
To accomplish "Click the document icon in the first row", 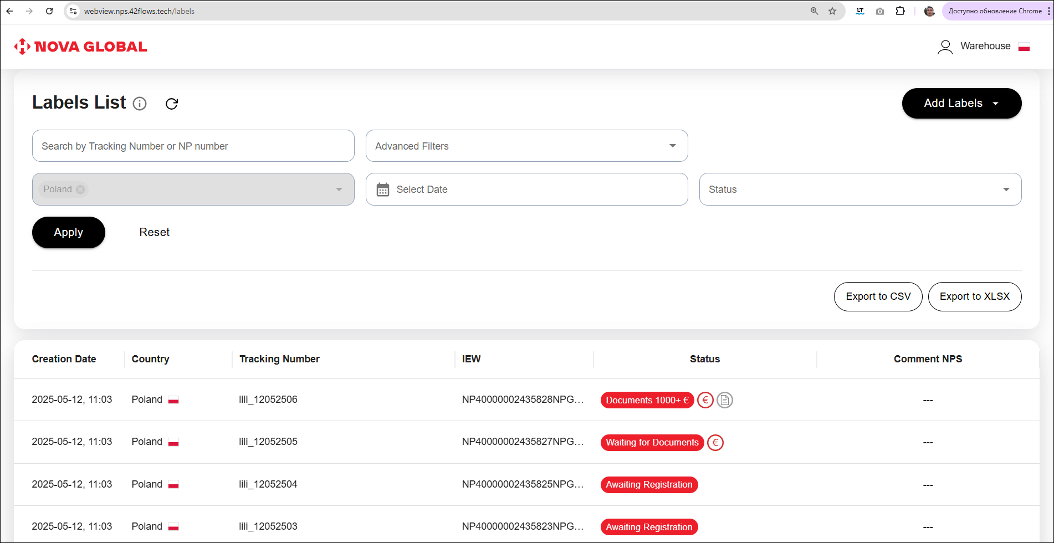I will pyautogui.click(x=724, y=400).
